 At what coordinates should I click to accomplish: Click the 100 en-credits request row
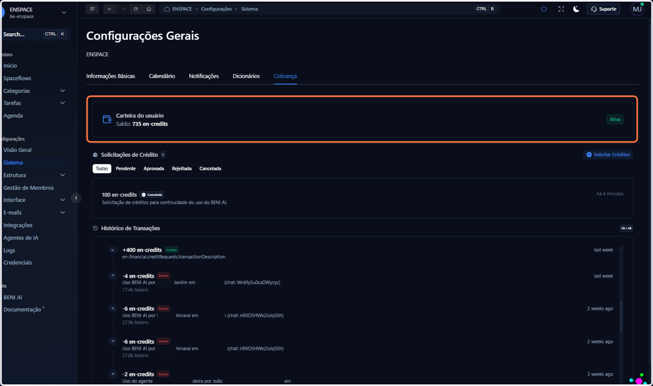[362, 198]
